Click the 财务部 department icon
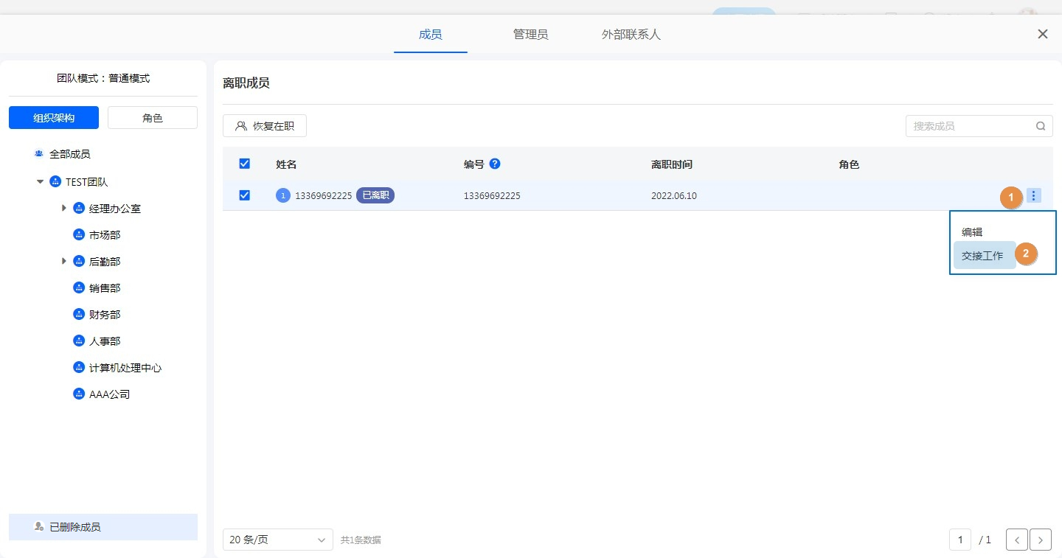1062x558 pixels. tap(79, 315)
